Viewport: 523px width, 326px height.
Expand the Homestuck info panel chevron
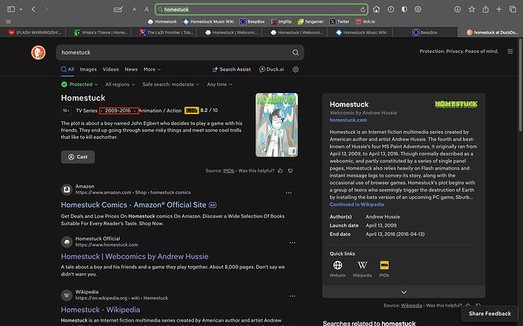pyautogui.click(x=403, y=292)
